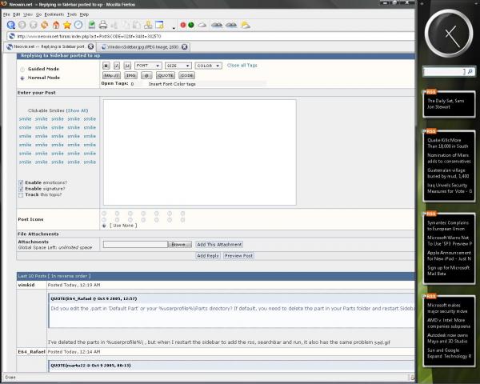Image resolution: width=480 pixels, height=384 pixels.
Task: Click the RSS badge above Symantec Complains feed
Action: (x=430, y=214)
